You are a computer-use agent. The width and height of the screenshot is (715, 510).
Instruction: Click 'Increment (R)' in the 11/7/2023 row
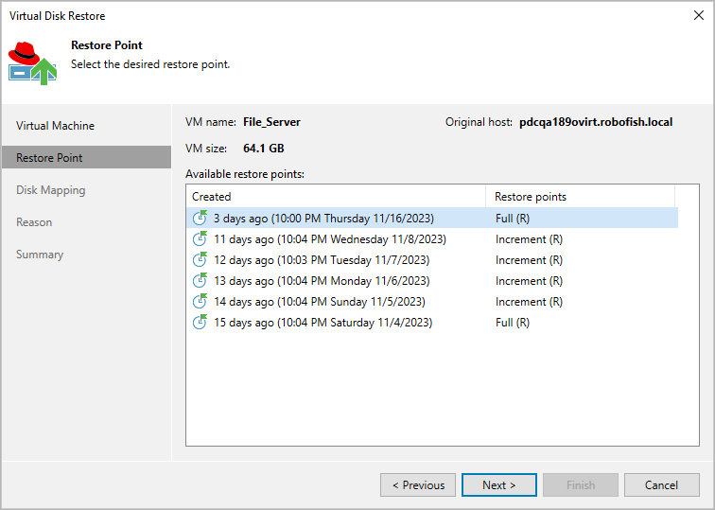click(529, 260)
